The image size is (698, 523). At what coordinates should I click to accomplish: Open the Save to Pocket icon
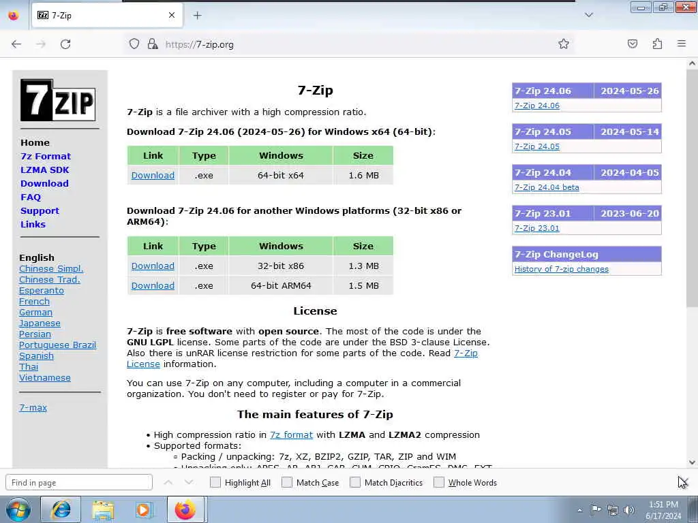633,44
